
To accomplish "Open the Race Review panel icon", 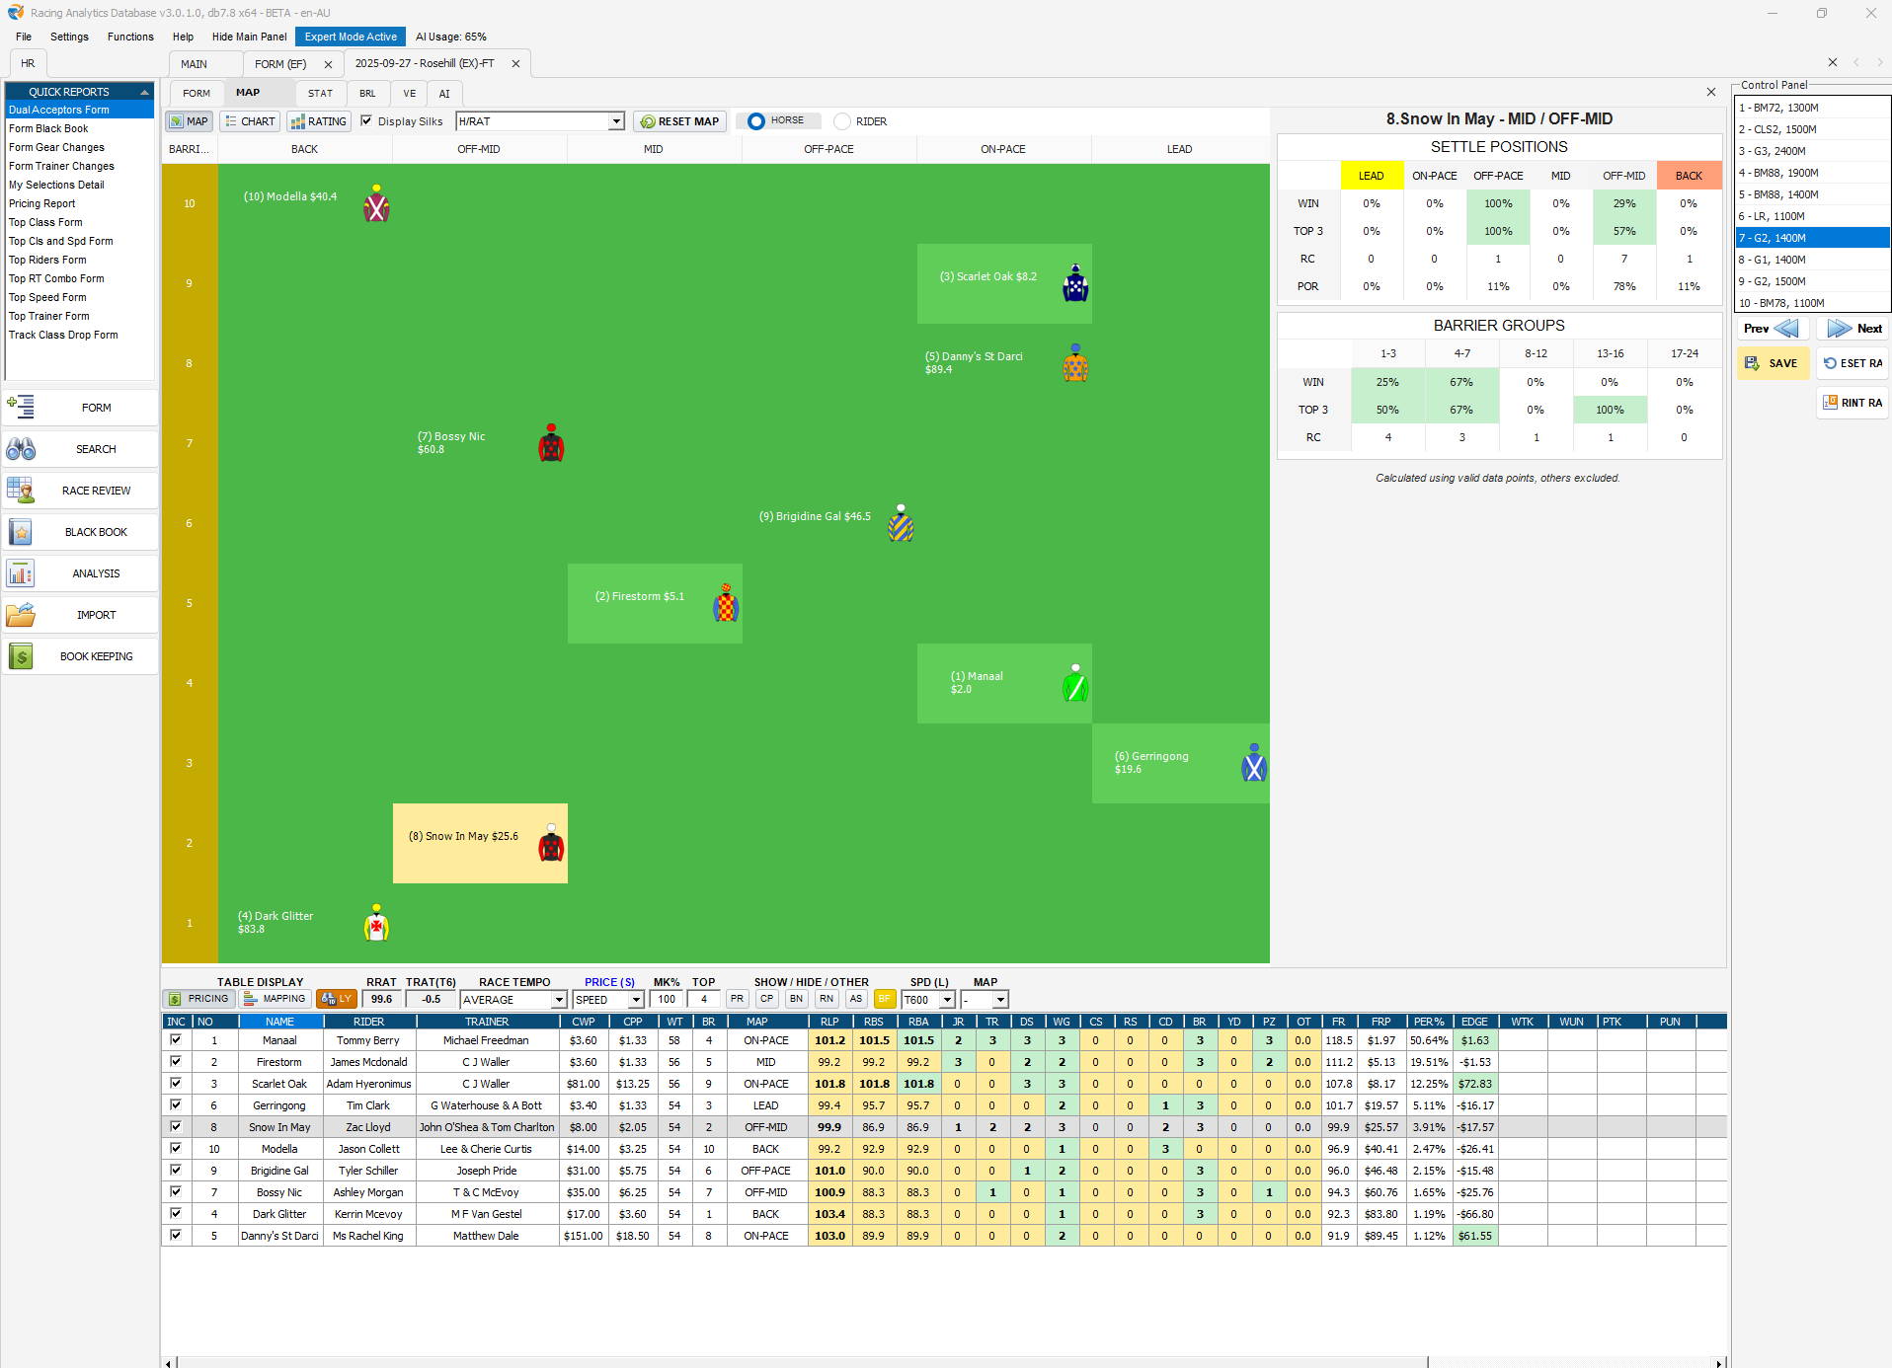I will click(x=21, y=491).
